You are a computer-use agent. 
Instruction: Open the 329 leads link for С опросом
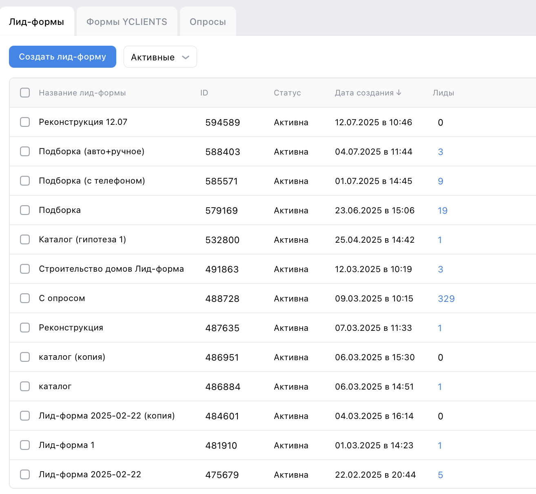(x=446, y=299)
